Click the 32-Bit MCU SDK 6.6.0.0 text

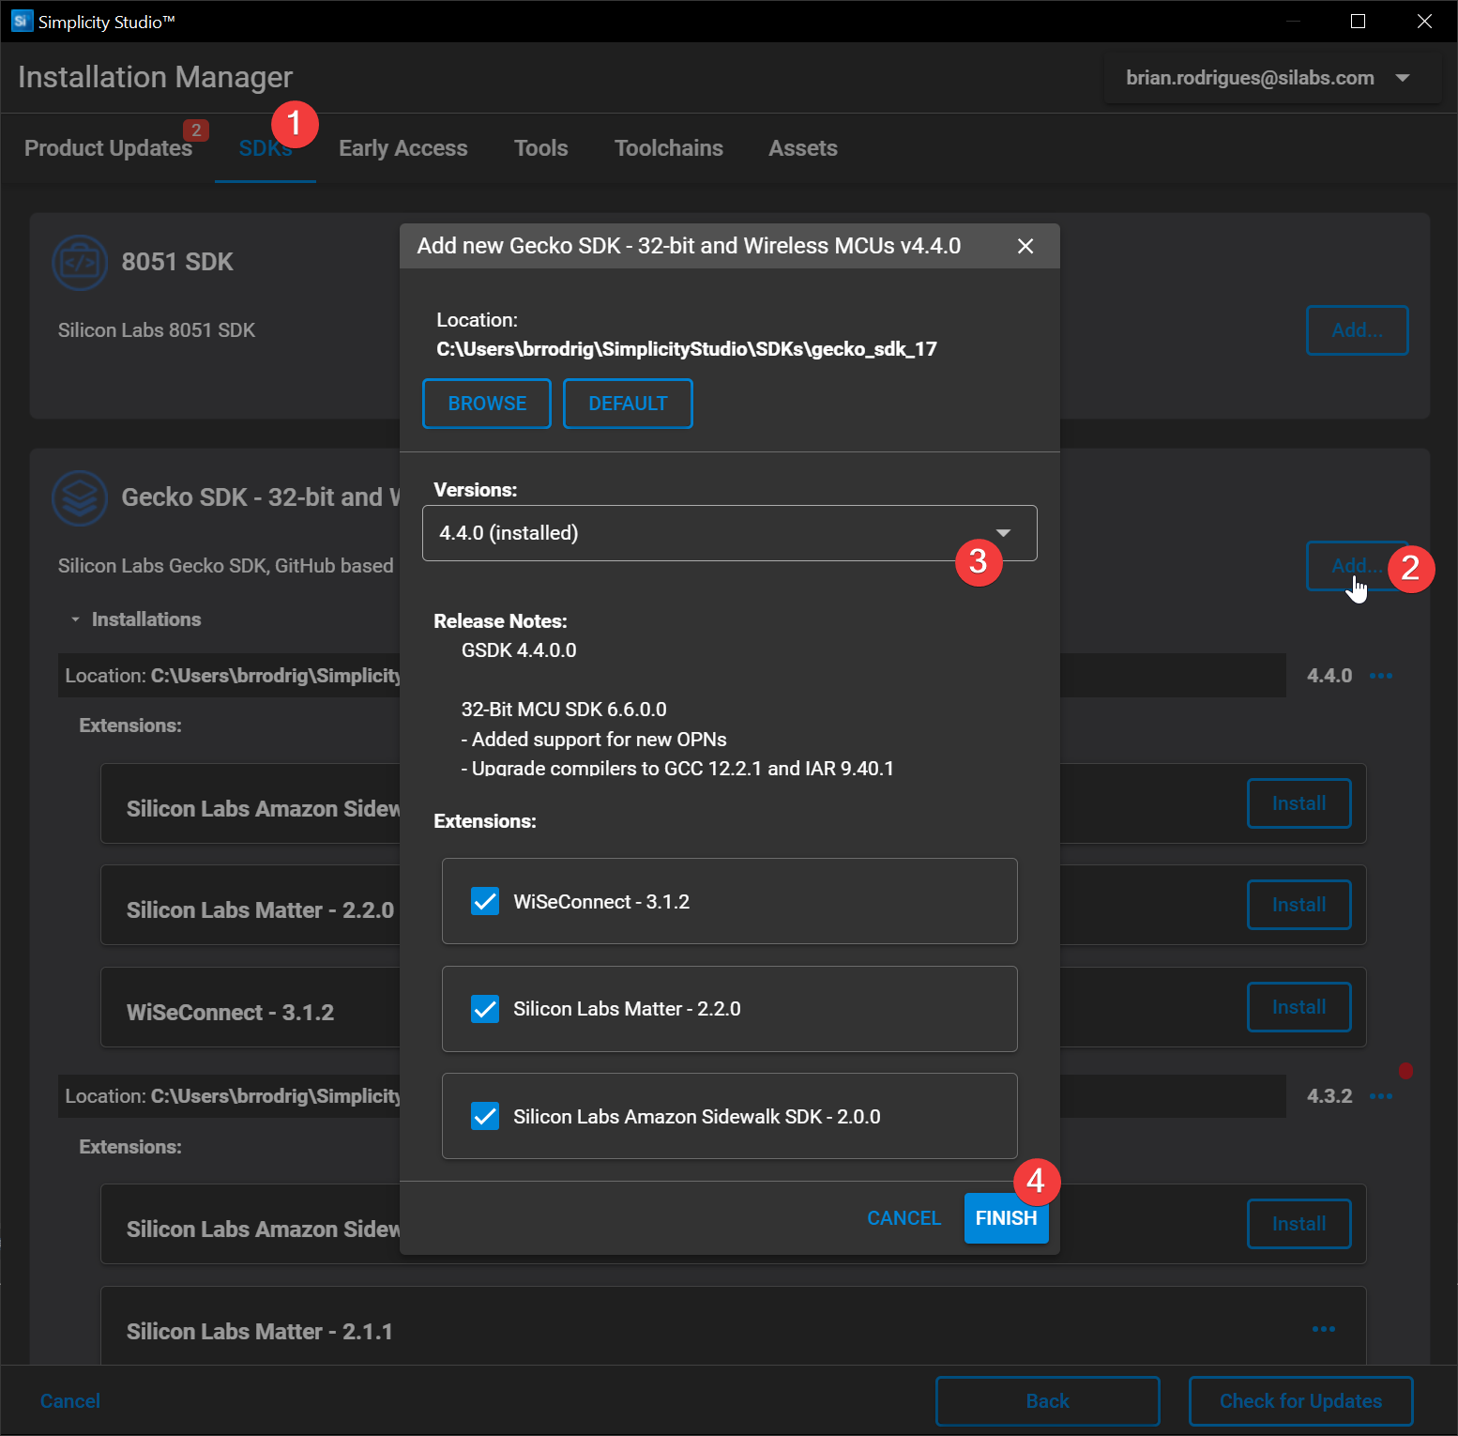click(x=564, y=710)
